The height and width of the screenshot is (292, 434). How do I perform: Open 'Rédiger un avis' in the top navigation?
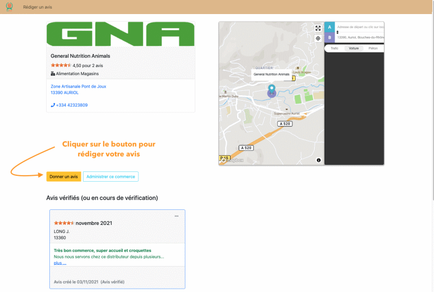coord(37,7)
